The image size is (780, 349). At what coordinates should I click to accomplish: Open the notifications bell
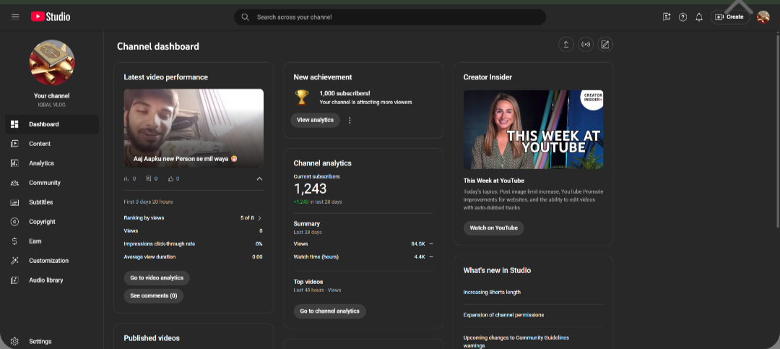(698, 17)
